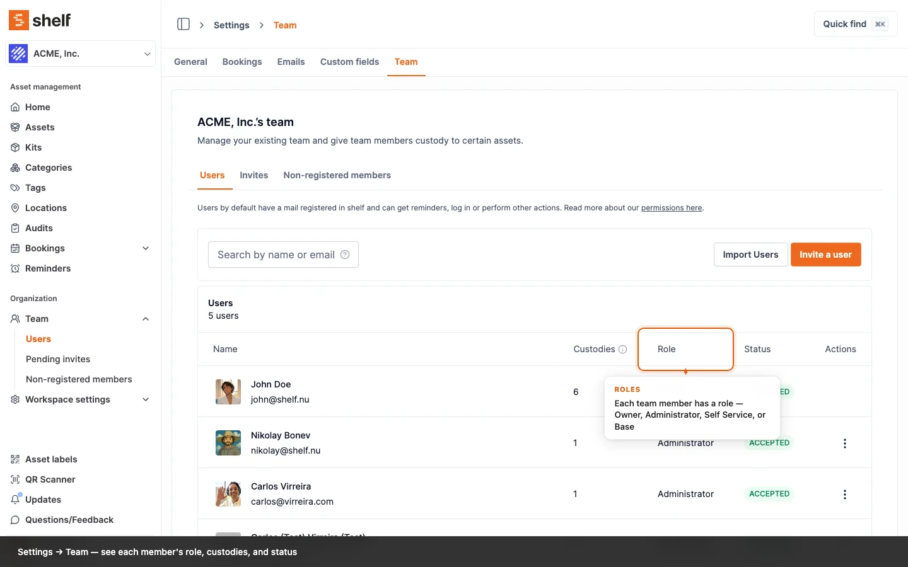
Task: Click the Custodies info icon
Action: (x=622, y=350)
